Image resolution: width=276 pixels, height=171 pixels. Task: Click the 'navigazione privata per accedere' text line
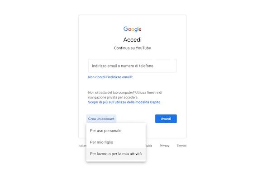(113, 97)
